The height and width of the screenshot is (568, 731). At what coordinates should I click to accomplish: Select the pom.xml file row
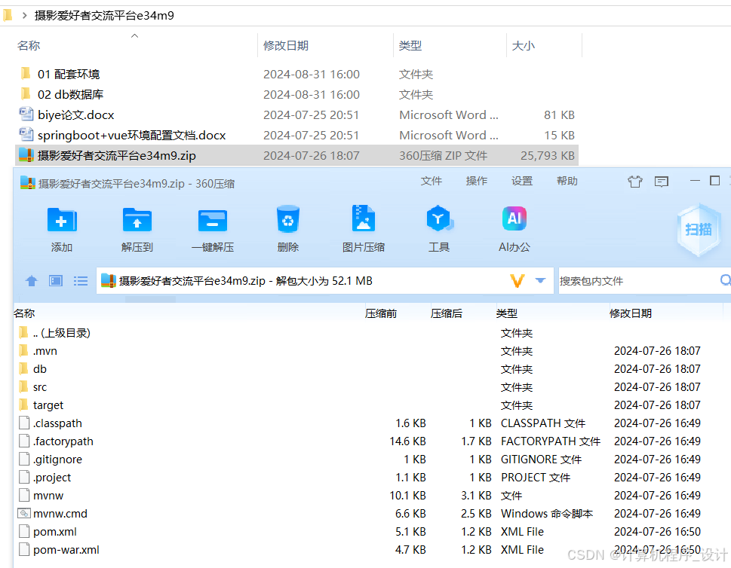coord(55,531)
